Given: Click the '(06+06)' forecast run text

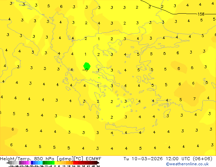Looking at the screenshot, I should (x=202, y=159).
